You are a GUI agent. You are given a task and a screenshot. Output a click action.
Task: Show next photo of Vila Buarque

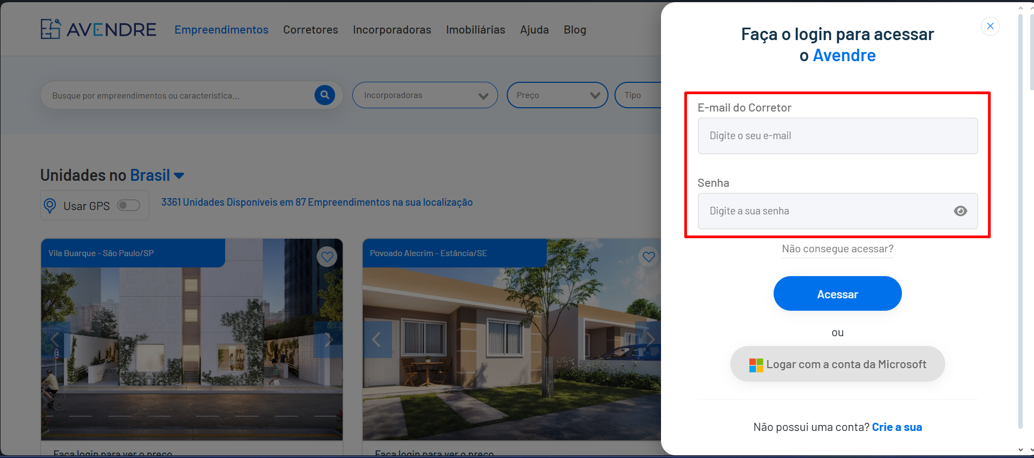pos(328,339)
